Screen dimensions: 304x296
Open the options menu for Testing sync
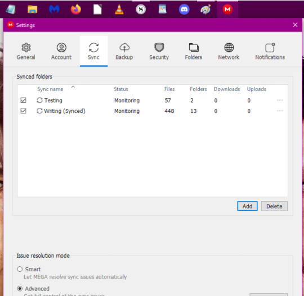point(280,100)
